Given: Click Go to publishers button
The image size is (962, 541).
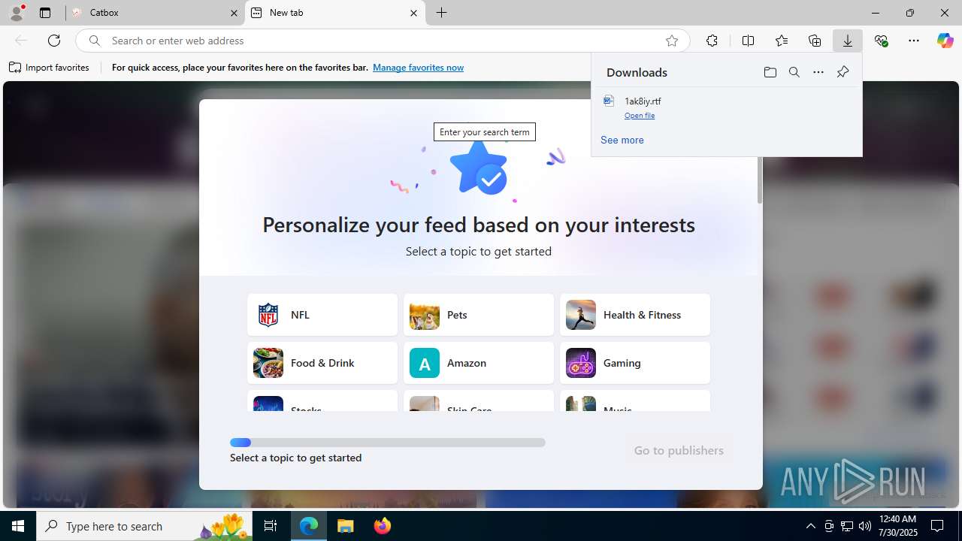Looking at the screenshot, I should click(x=679, y=450).
